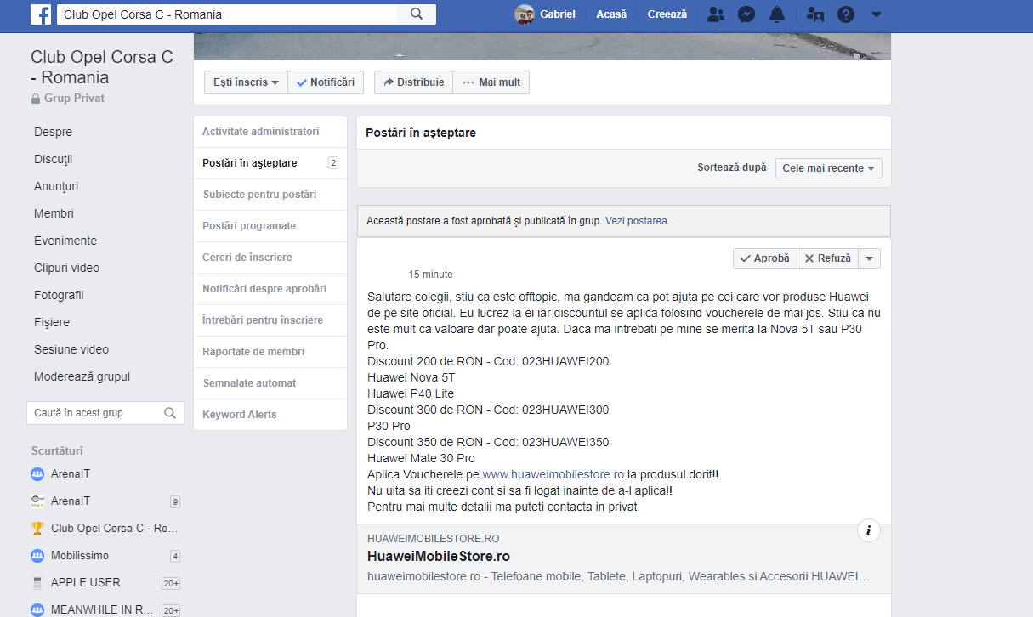Click the group search magnifier icon
The width and height of the screenshot is (1033, 617).
coord(170,413)
